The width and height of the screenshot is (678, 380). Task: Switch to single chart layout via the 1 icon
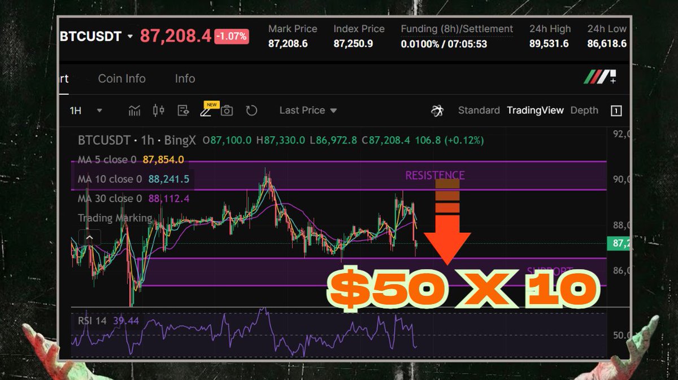pyautogui.click(x=615, y=111)
